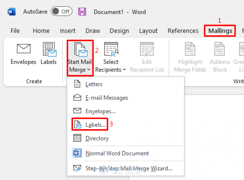
Task: Click the Labels icon in Create group
Action: pos(50,49)
